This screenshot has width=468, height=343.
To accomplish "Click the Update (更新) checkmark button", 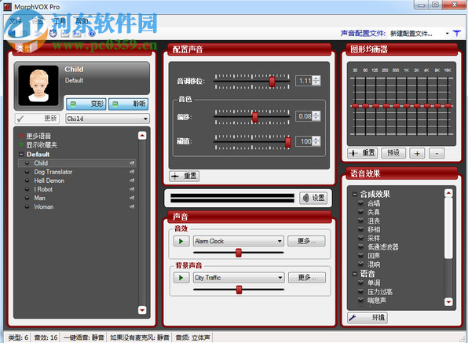I will coord(37,119).
